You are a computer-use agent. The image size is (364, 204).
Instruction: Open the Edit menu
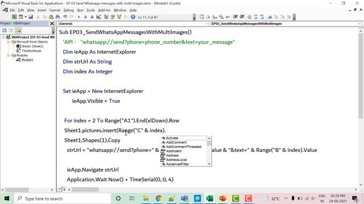pos(21,10)
